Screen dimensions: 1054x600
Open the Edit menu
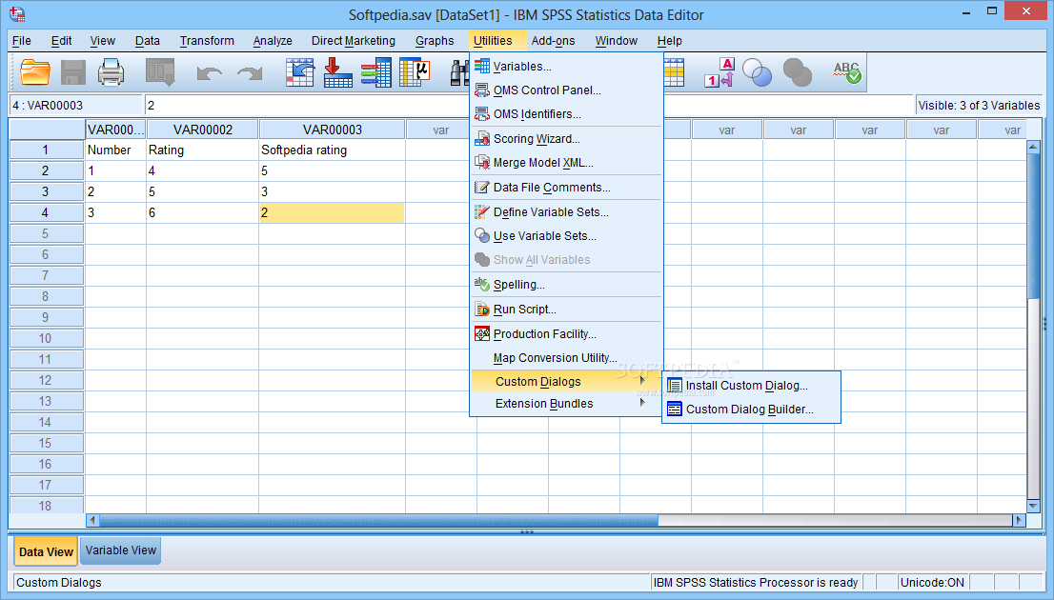pos(61,40)
